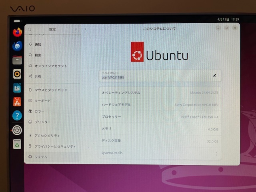Click the cloud icon beside オンラインアカウント
The image size is (256, 192).
pyautogui.click(x=30, y=66)
